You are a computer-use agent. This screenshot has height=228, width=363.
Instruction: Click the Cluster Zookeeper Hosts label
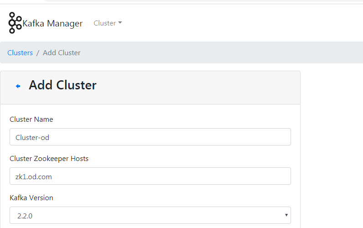49,159
